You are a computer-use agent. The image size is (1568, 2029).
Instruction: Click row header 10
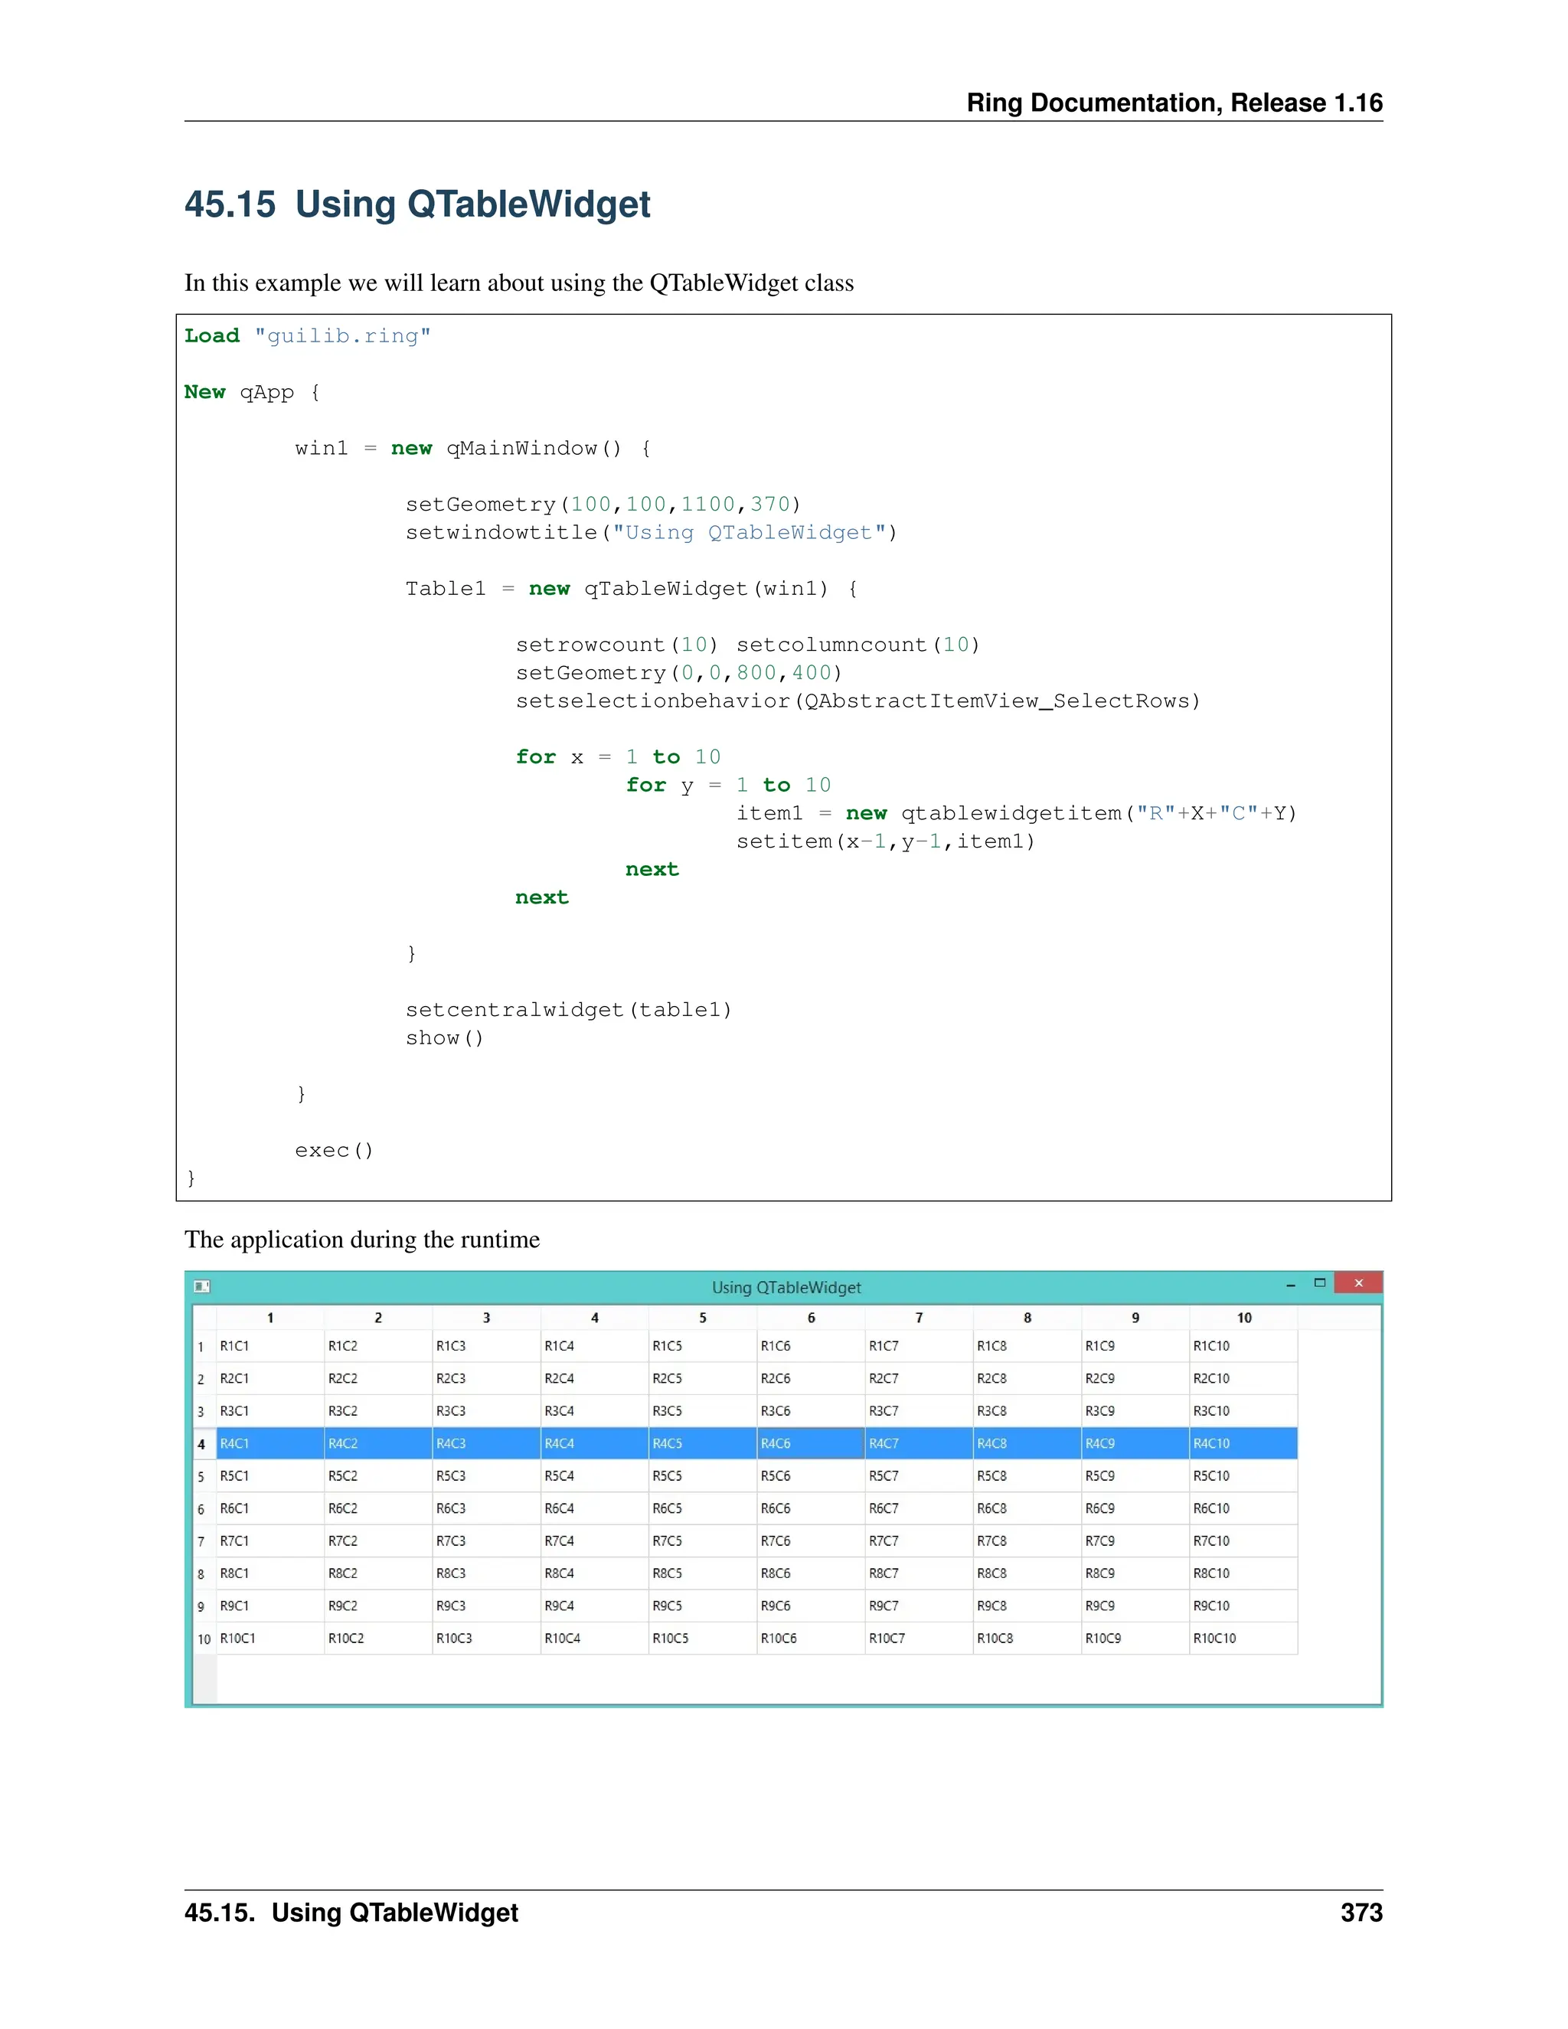(x=204, y=1639)
